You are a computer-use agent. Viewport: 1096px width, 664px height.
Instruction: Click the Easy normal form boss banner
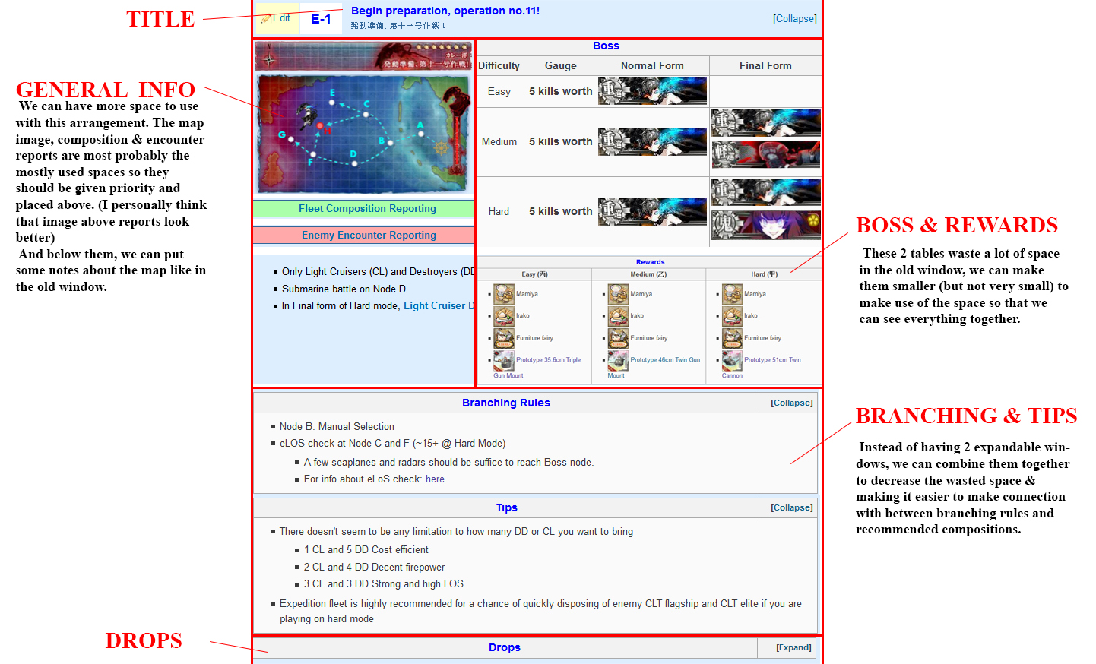652,91
